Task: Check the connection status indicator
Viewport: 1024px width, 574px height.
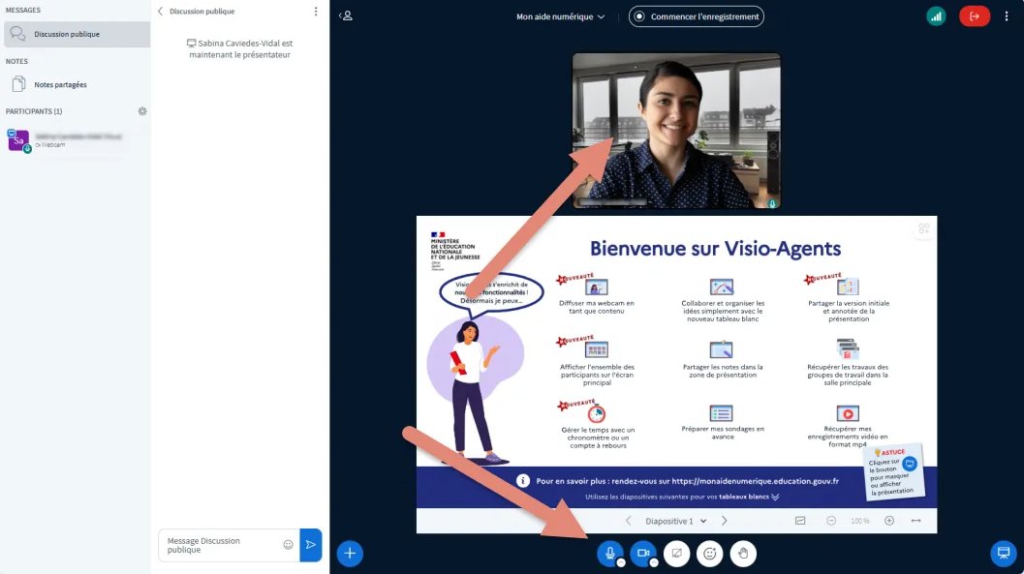Action: pos(936,15)
